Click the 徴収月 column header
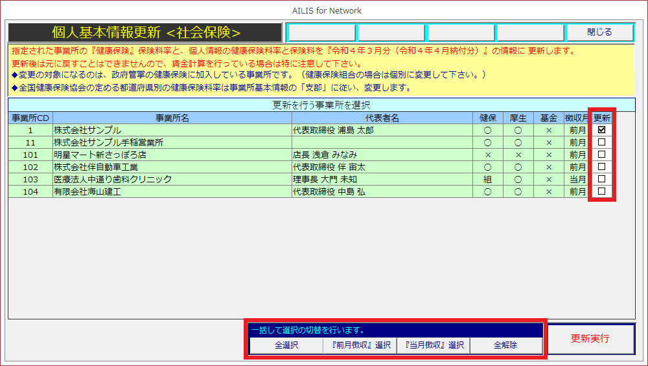648x366 pixels. [576, 118]
